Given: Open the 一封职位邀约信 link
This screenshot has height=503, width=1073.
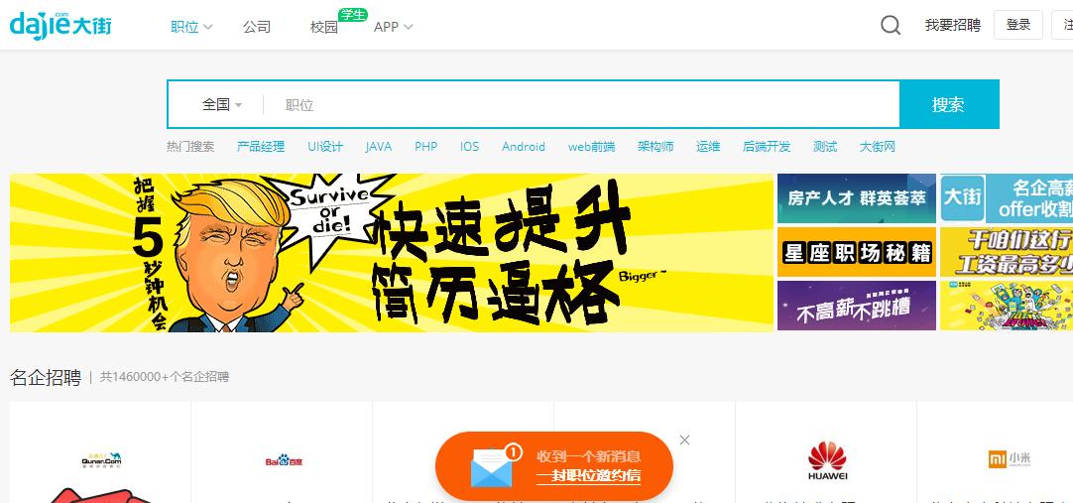Looking at the screenshot, I should (588, 476).
